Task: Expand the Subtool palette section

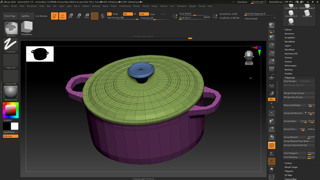Action: click(288, 30)
